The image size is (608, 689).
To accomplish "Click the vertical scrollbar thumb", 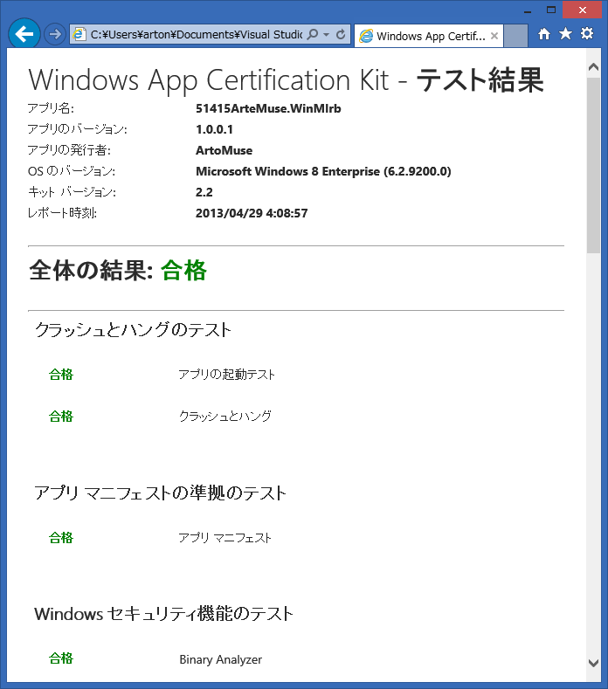I will pos(593,165).
